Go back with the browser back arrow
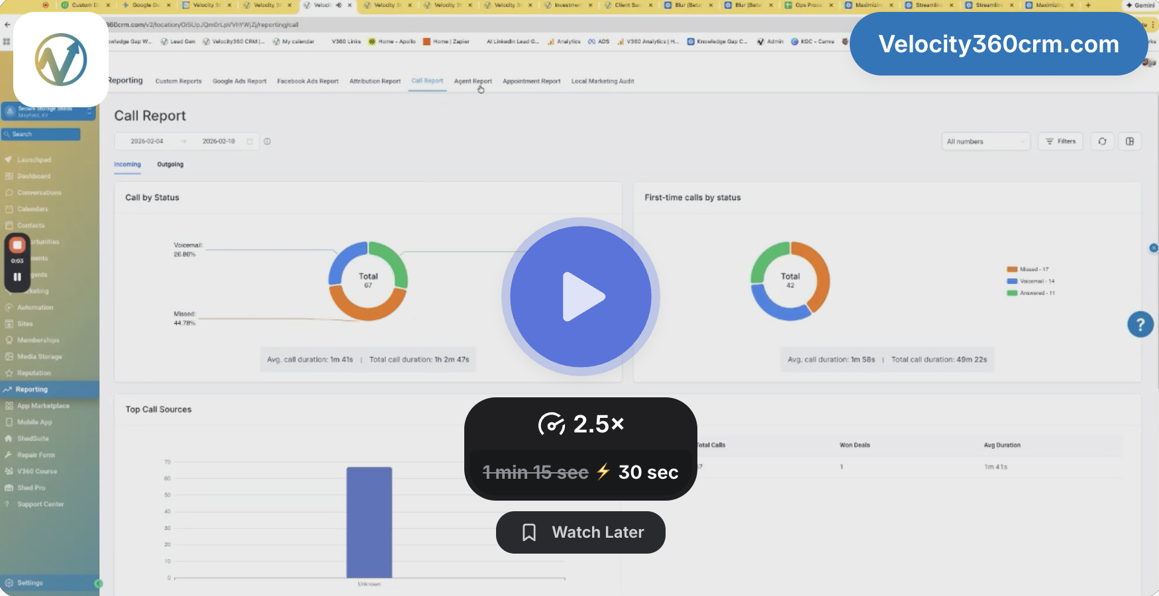Viewport: 1159px width, 596px height. tap(7, 25)
